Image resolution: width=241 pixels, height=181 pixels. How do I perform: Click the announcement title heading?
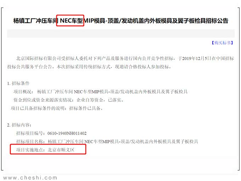click(x=120, y=21)
